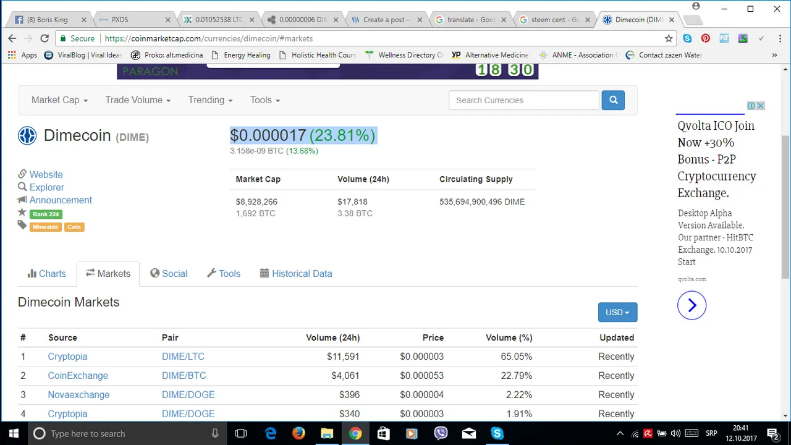
Task: Expand the Trade Volume dropdown menu
Action: [138, 100]
